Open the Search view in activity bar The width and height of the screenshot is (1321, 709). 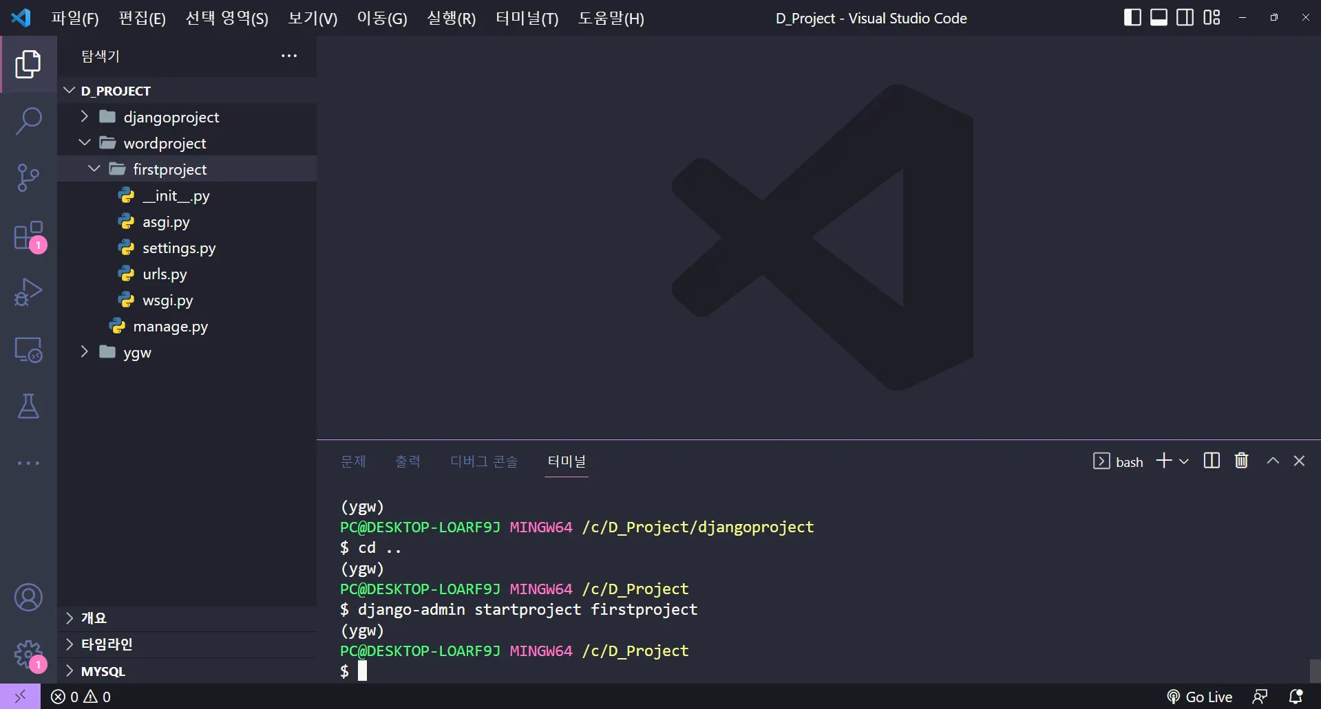click(x=28, y=121)
